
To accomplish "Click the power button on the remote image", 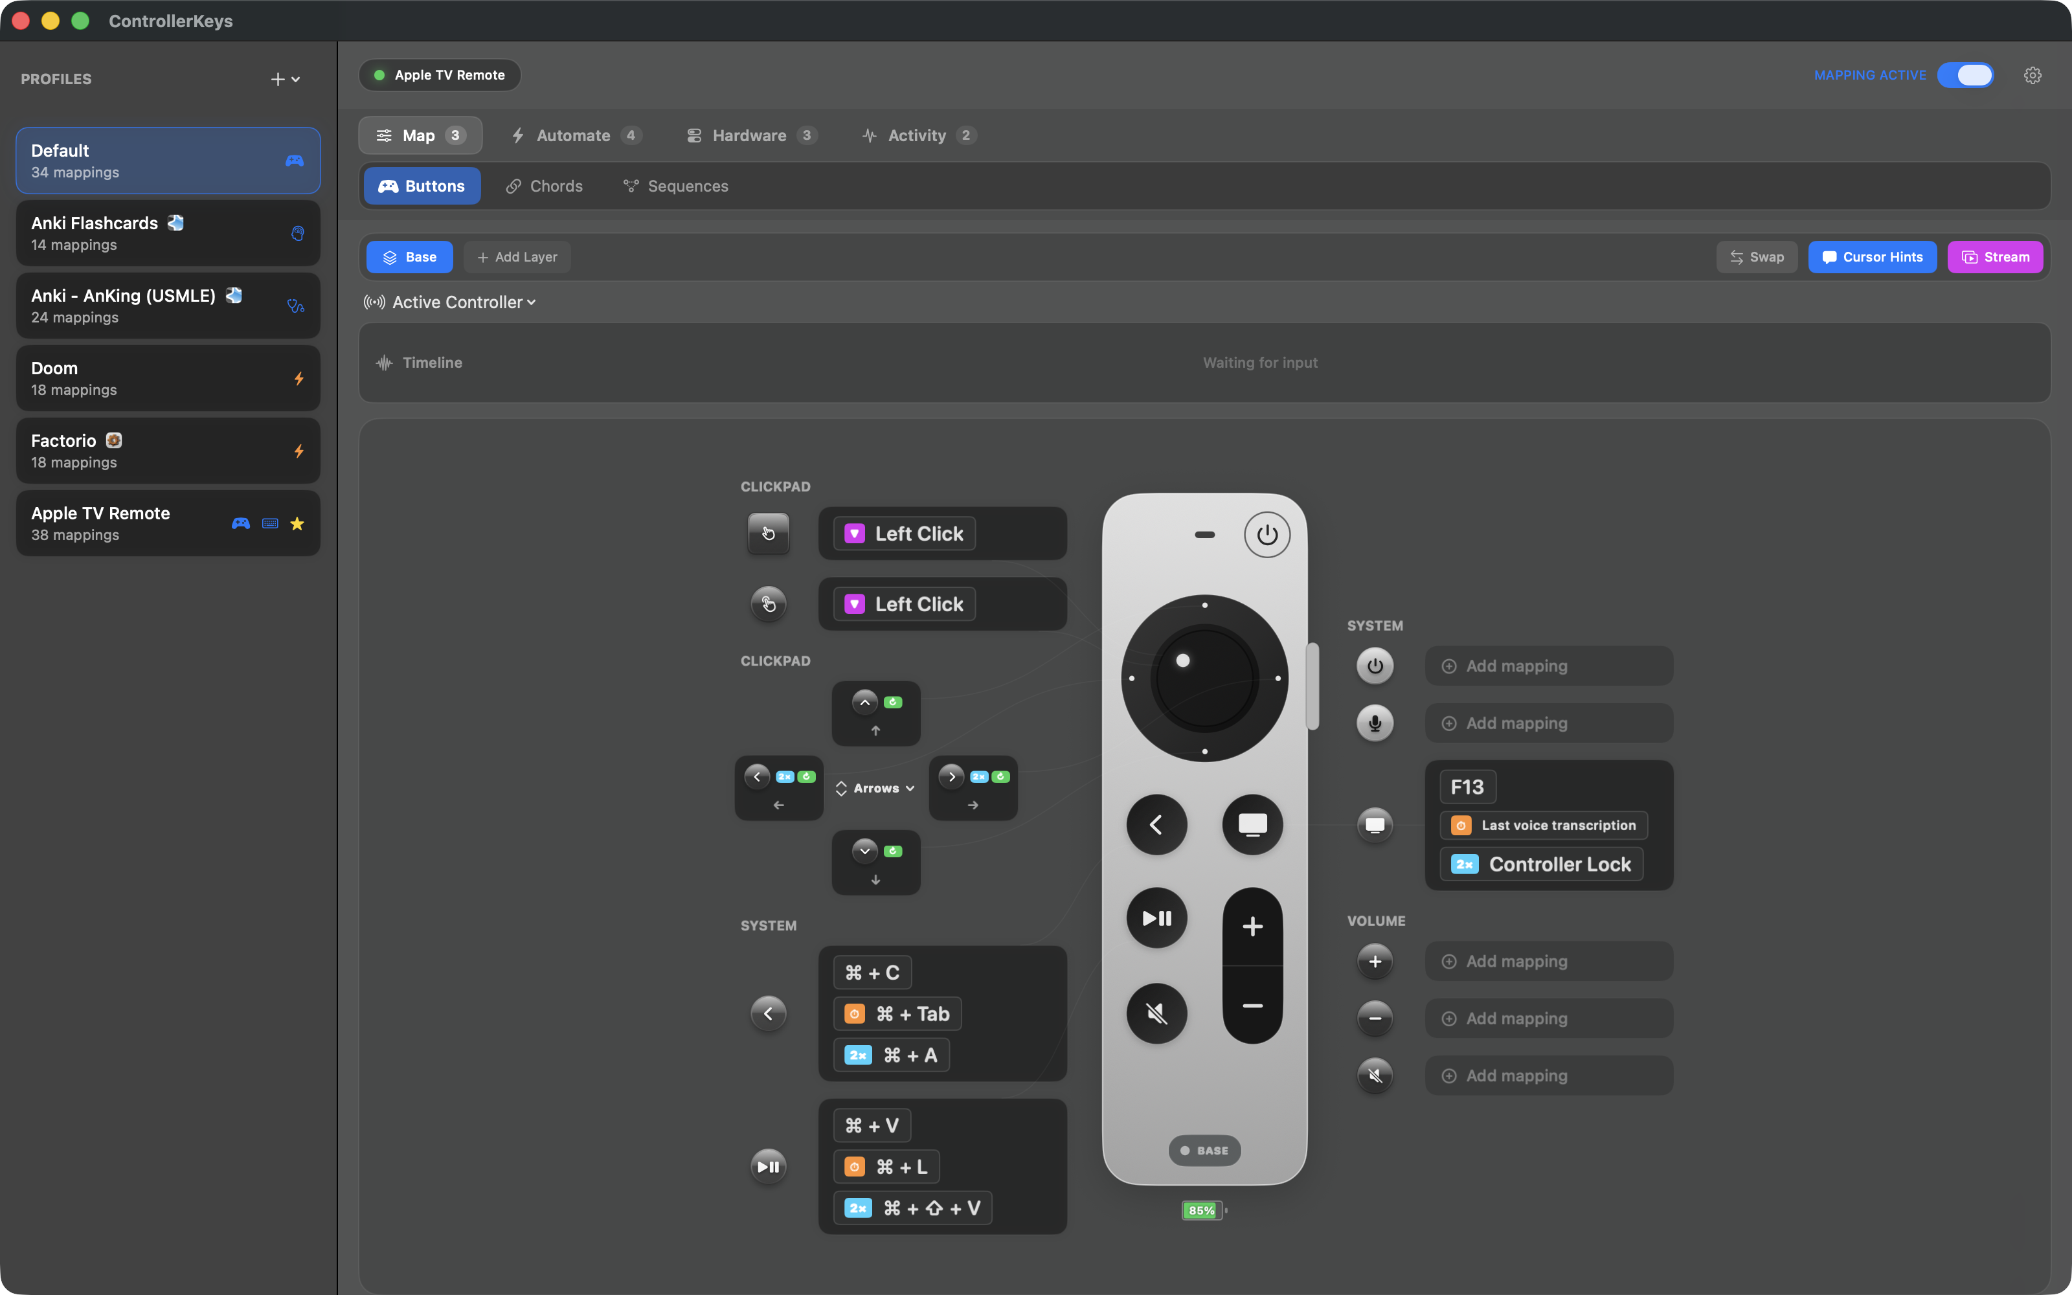I will pos(1267,534).
